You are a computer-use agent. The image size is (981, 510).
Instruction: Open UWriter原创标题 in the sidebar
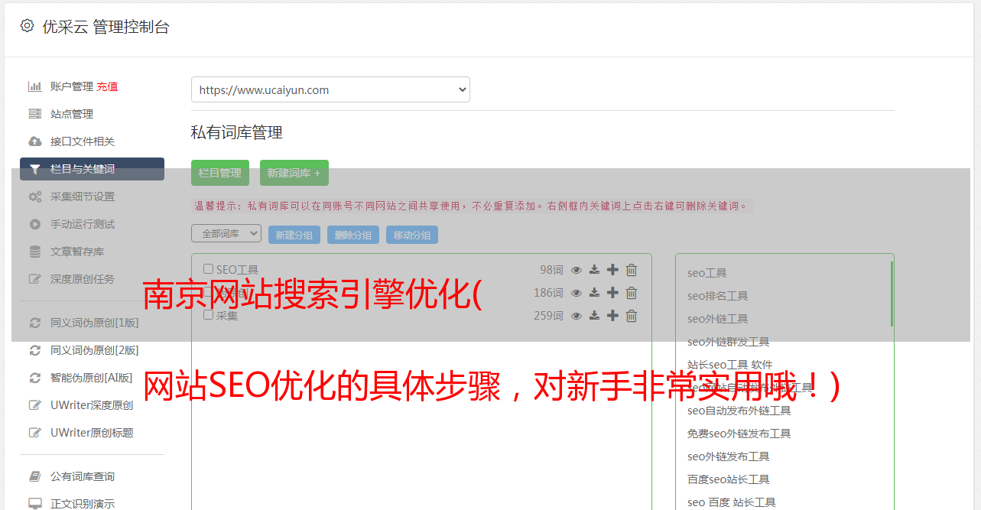92,433
